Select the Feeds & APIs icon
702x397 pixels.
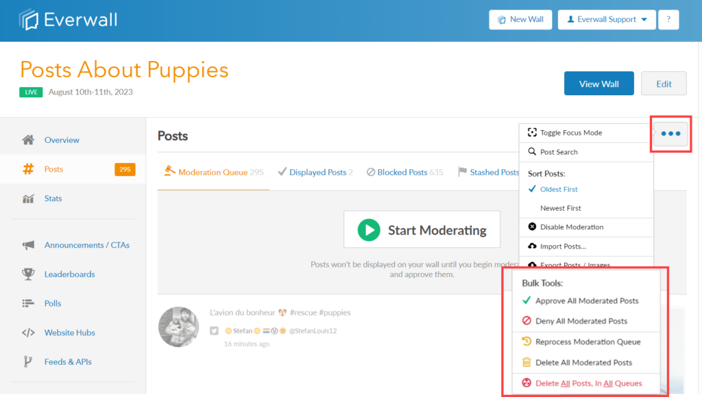[28, 361]
